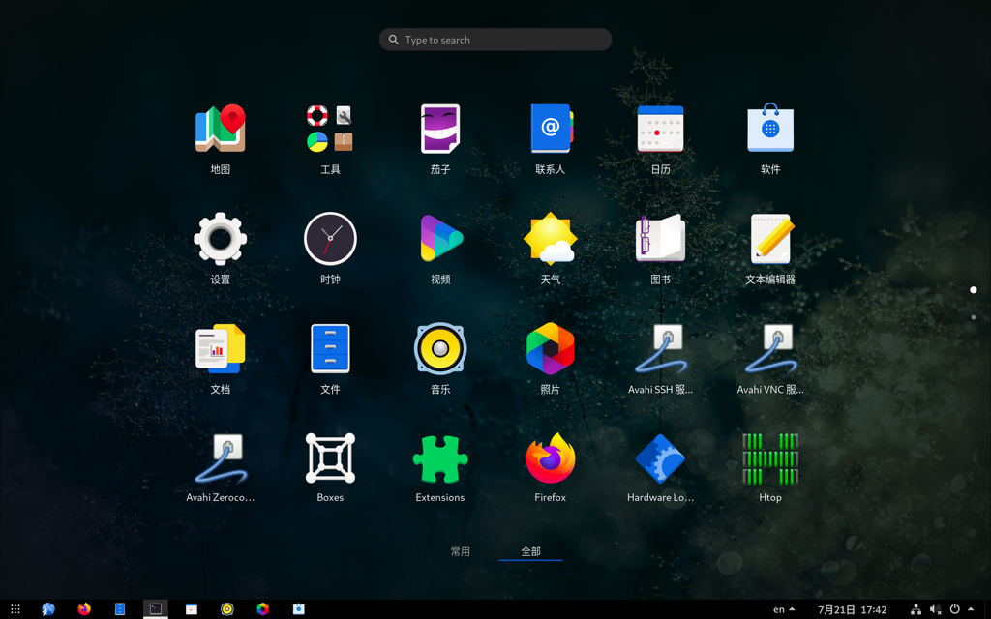
Task: Go to the second app page dot
Action: pyautogui.click(x=973, y=317)
